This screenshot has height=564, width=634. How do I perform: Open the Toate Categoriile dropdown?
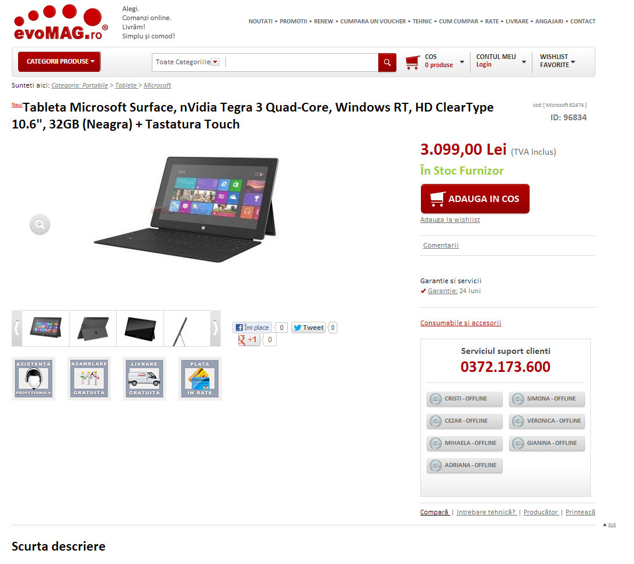tap(187, 62)
